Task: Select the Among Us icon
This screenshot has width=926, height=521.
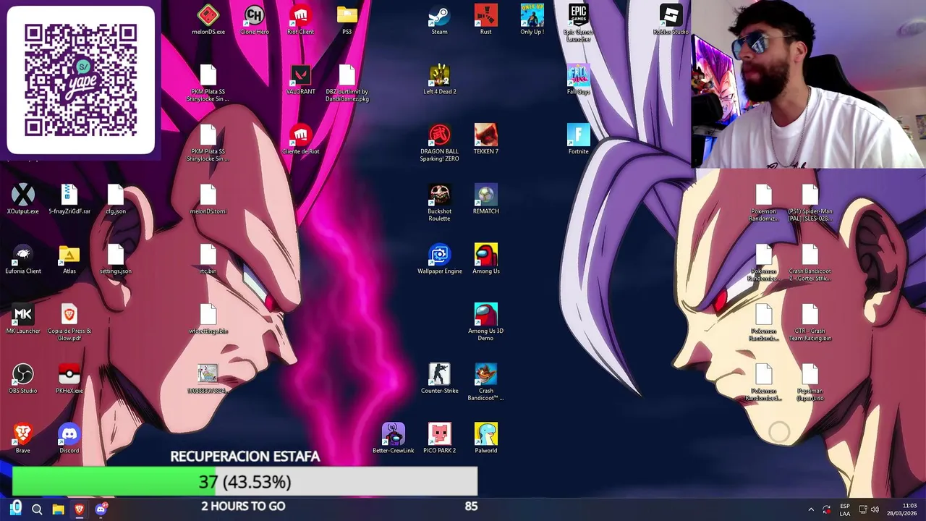Action: (x=485, y=260)
